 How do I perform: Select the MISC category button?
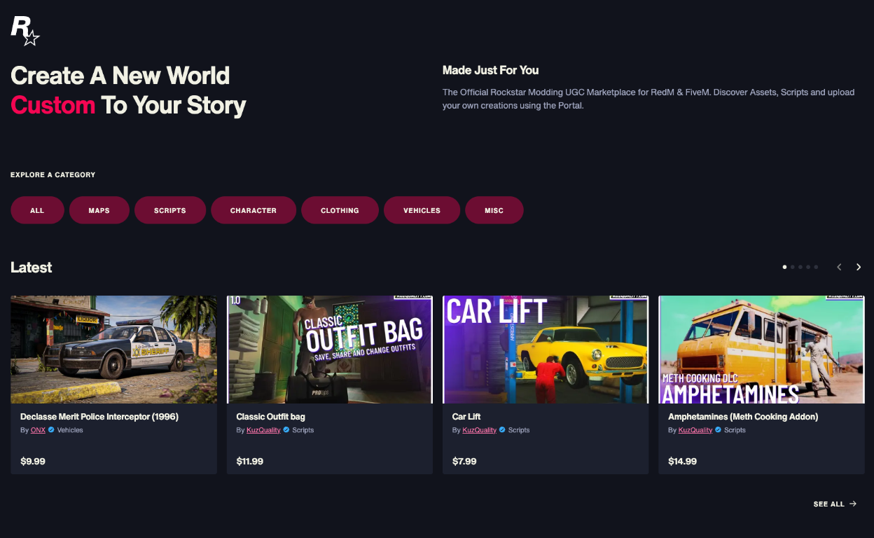[494, 209]
